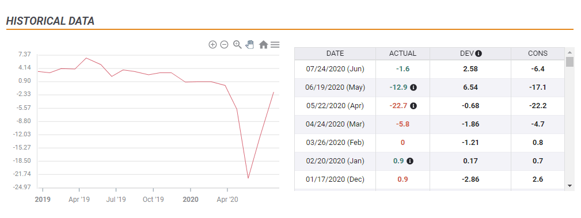Click the table scrollbar thumb
Image resolution: width=581 pixels, height=218 pixels.
tap(569, 62)
